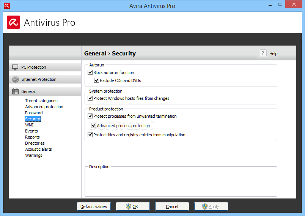Click the question mark Help icon
The width and height of the screenshot is (305, 216).
263,53
